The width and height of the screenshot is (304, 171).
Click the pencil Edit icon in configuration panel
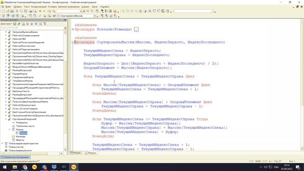coord(19,24)
